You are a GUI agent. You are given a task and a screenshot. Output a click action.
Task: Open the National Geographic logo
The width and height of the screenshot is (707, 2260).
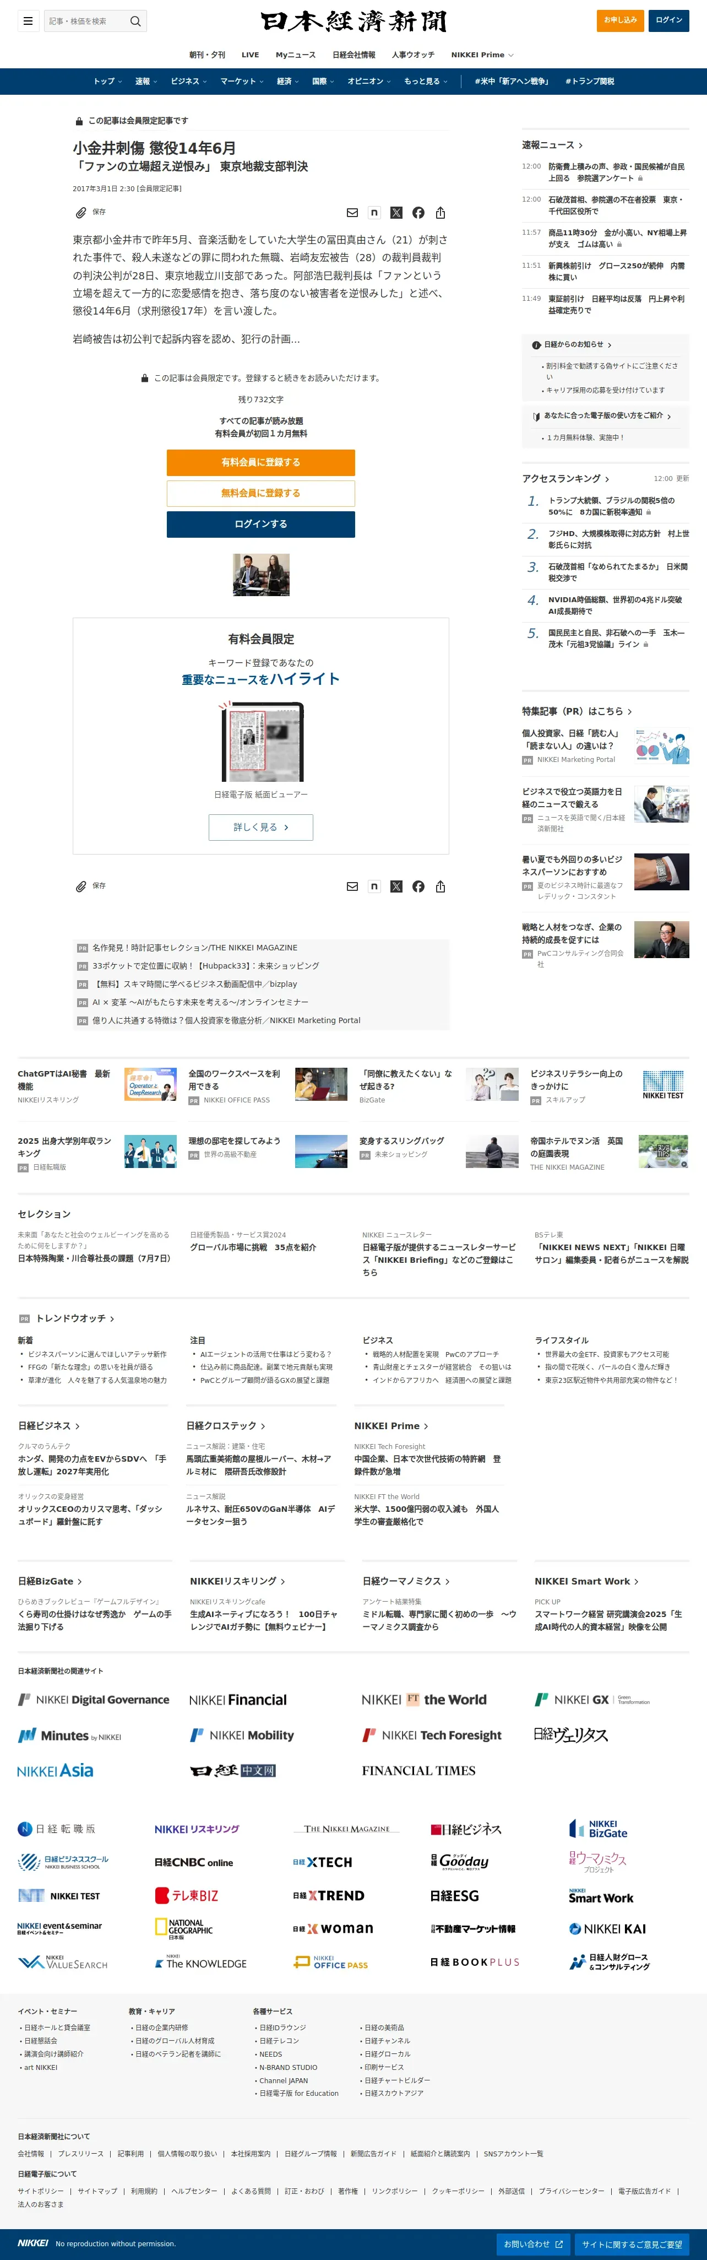[x=184, y=1928]
